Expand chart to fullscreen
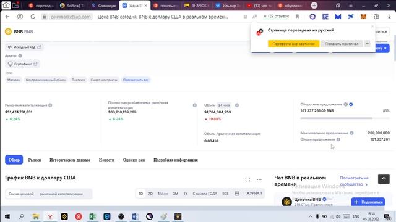This screenshot has height=222, width=396. pos(247,179)
